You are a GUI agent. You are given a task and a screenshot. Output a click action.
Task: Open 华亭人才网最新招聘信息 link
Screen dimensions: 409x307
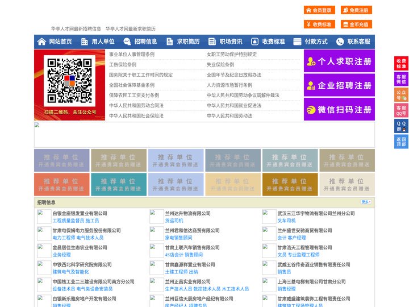tap(76, 29)
